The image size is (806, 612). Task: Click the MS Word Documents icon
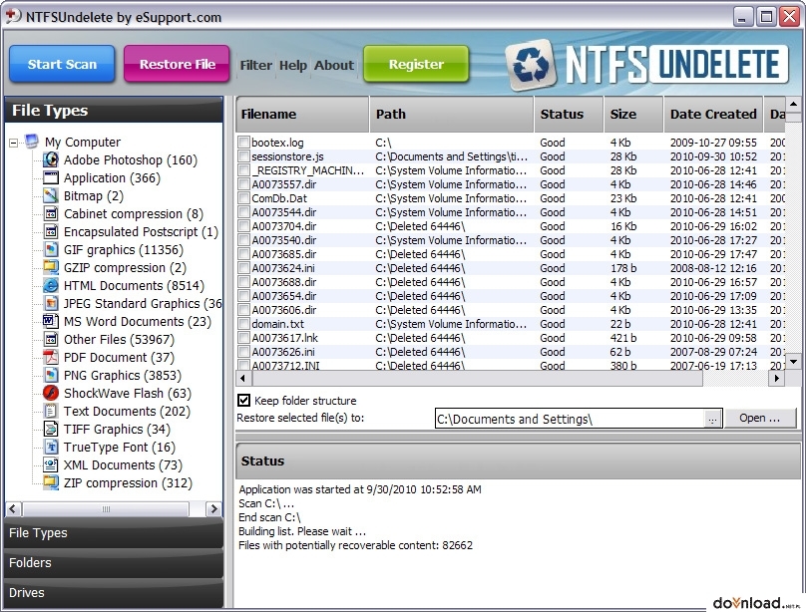pyautogui.click(x=50, y=321)
